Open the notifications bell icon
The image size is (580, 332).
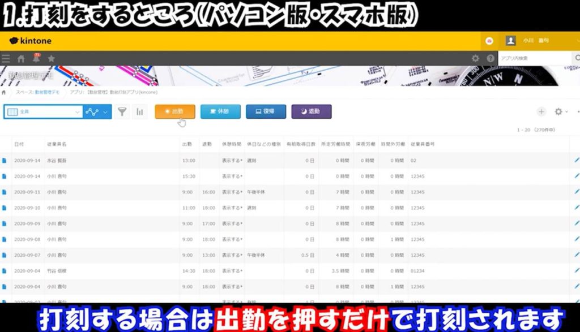(36, 58)
